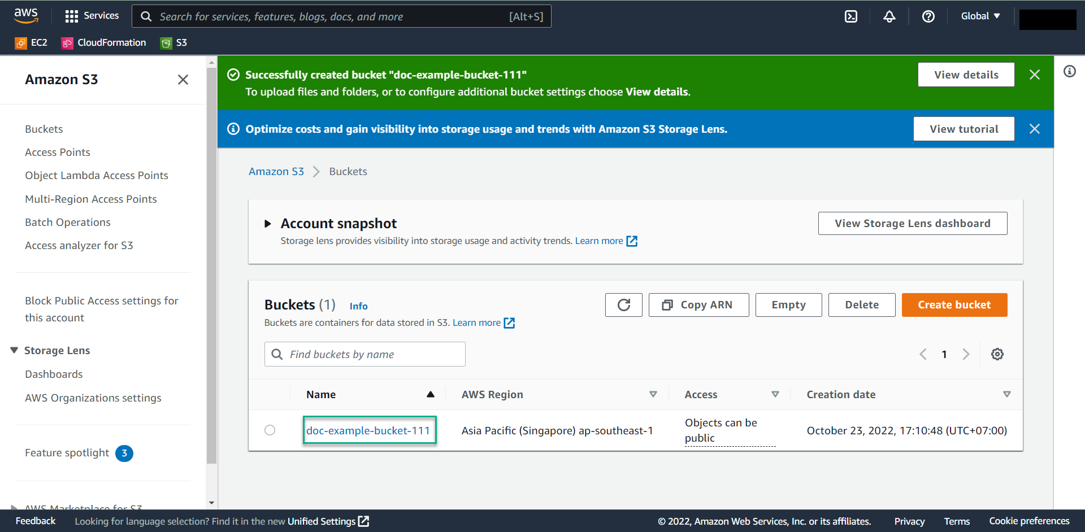Refresh the buckets list

coord(623,305)
